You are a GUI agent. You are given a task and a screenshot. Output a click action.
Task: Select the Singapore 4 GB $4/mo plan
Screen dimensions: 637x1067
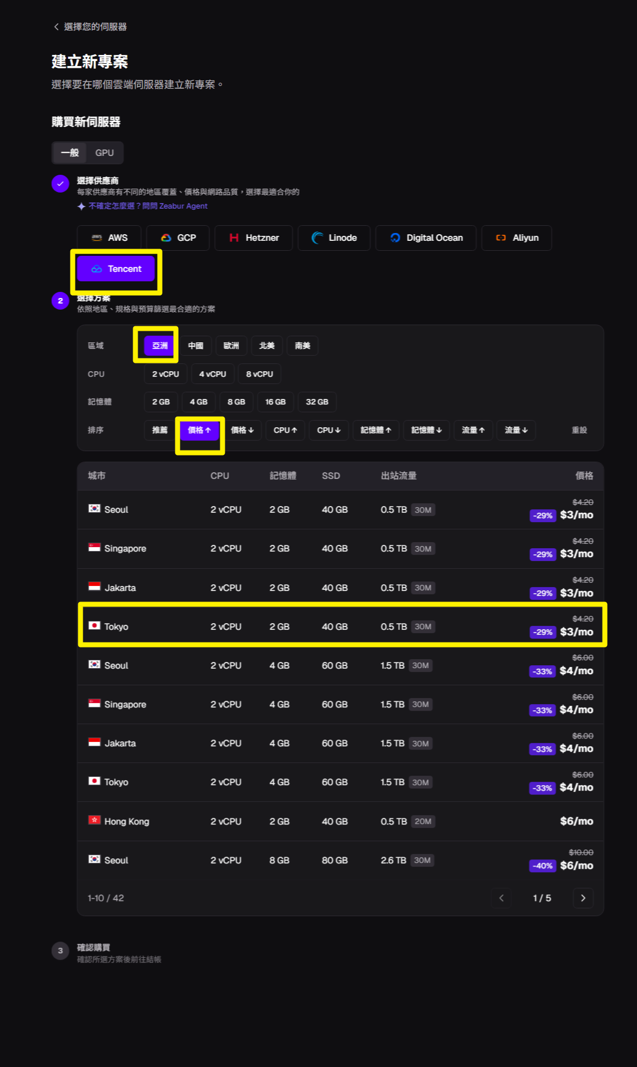(340, 704)
